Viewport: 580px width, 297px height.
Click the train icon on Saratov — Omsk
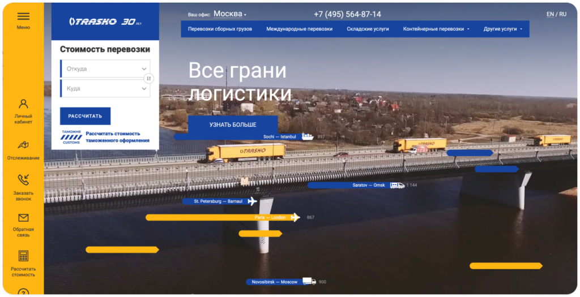click(x=397, y=185)
